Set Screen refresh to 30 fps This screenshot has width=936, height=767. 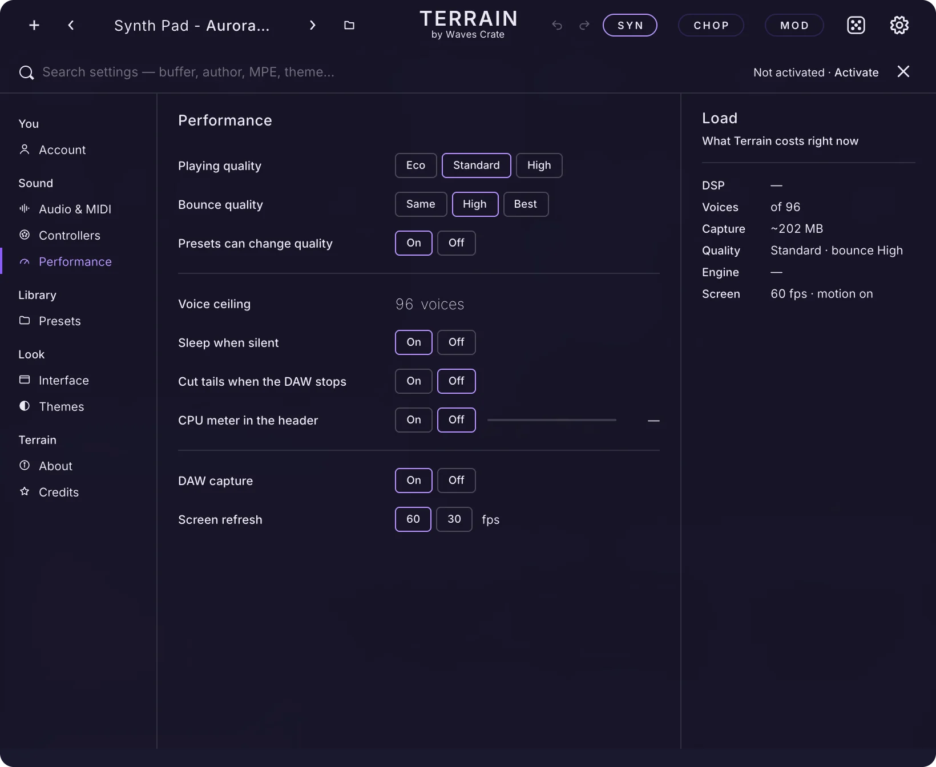point(454,519)
